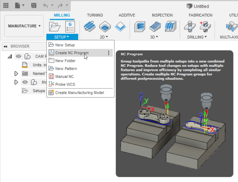238x182 pixels.
Task: Select the 2D Adaptive Clearing icon
Action: [x=90, y=26]
